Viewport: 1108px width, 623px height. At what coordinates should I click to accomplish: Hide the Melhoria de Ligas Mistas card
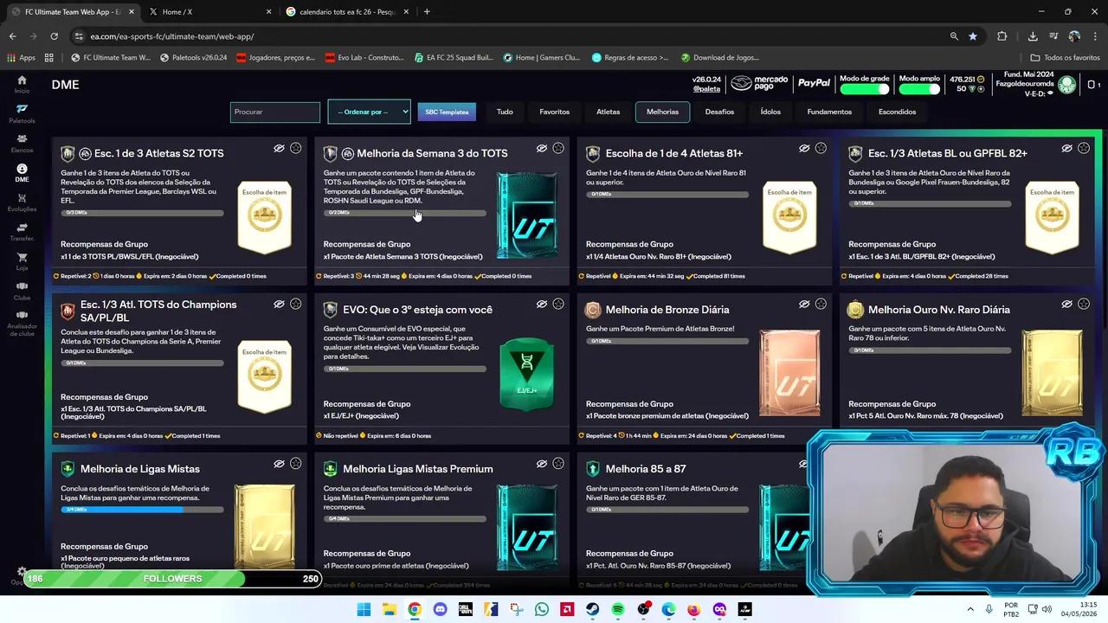pyautogui.click(x=279, y=464)
